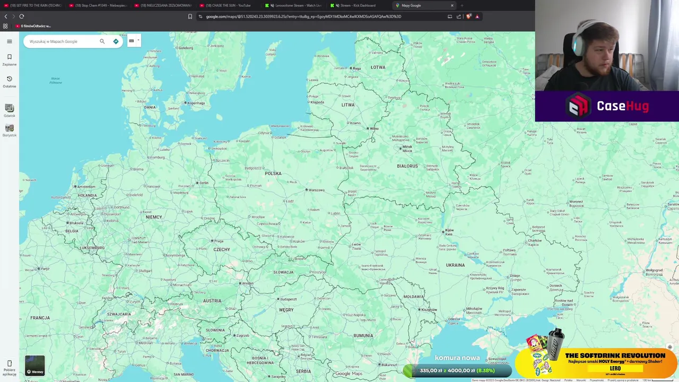Close the Mapy Google tab

coord(452,5)
